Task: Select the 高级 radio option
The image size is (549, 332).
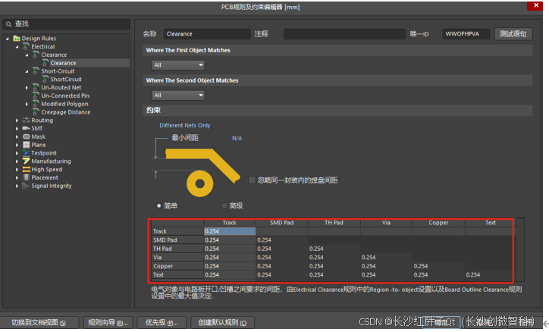Action: click(224, 205)
